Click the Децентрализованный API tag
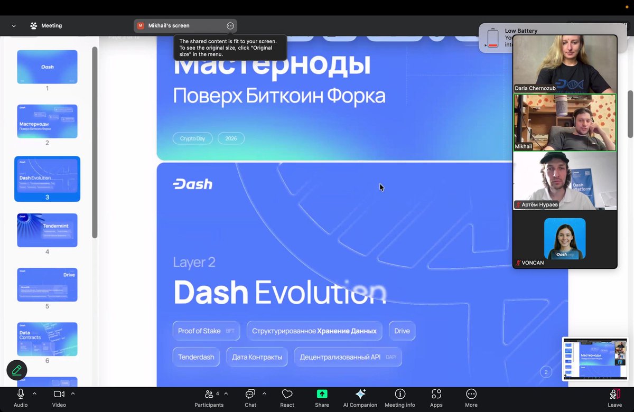The image size is (634, 412). (348, 357)
